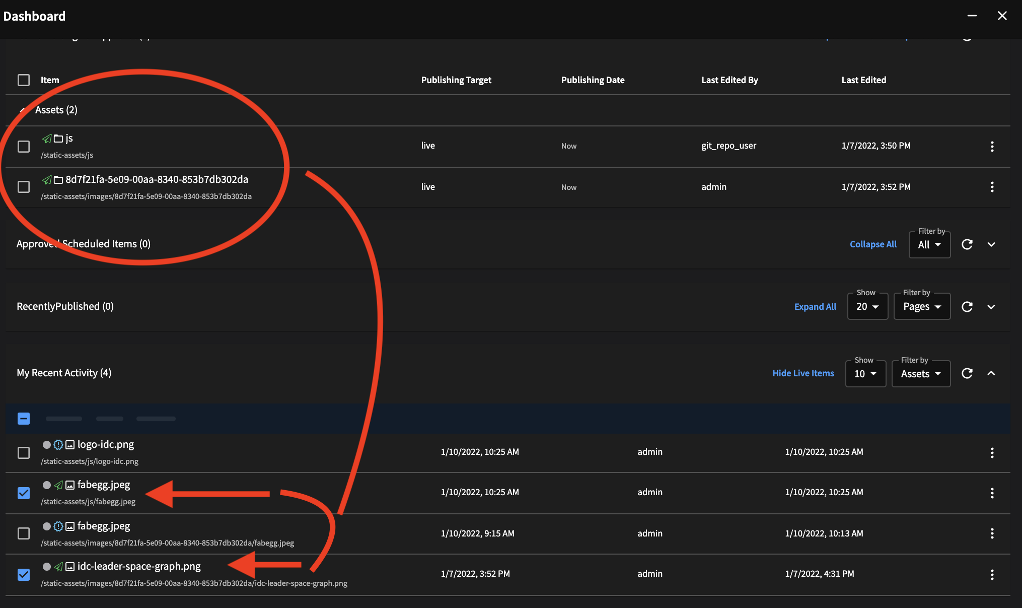Clear the select-all checkbox in My Recent Activity
Image resolution: width=1022 pixels, height=608 pixels.
(23, 419)
